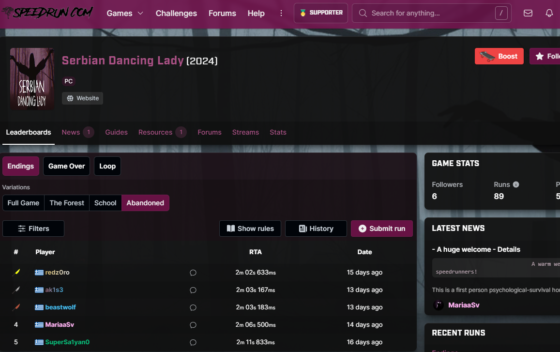Image resolution: width=560 pixels, height=352 pixels.
Task: Click the gold first-place trophy icon
Action: 16,272
